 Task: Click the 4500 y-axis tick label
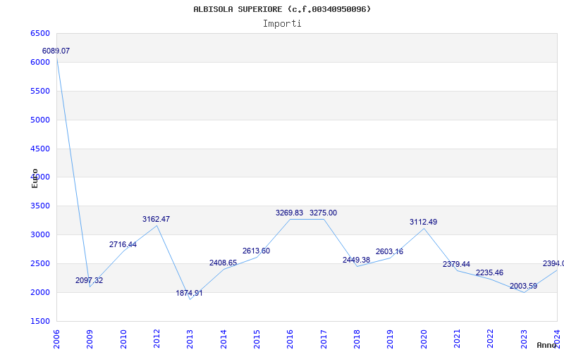pos(40,149)
